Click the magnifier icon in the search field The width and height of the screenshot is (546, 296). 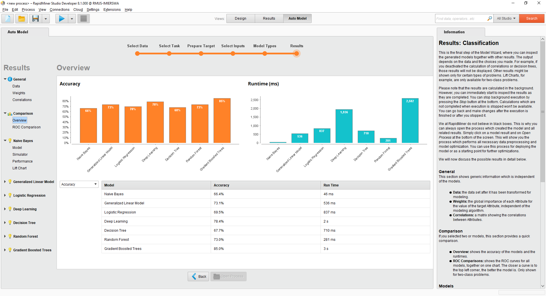click(x=490, y=18)
